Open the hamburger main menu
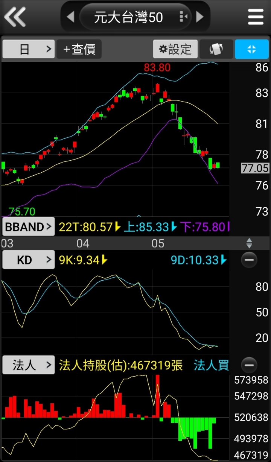The image size is (271, 462). pyautogui.click(x=256, y=17)
